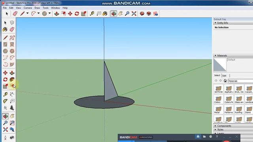Select the Rotate tool in the top toolbar
253x142 pixels.
pos(77,14)
